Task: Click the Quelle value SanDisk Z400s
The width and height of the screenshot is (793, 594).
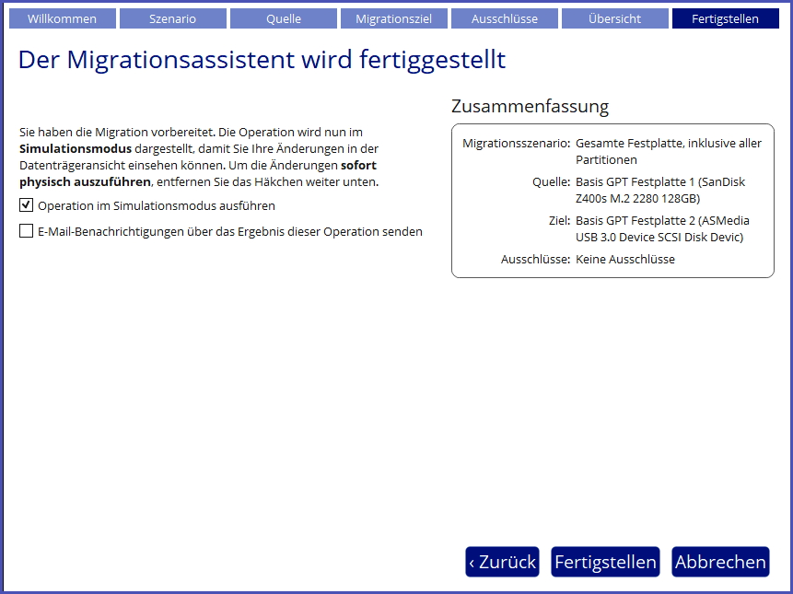Action: click(x=659, y=190)
